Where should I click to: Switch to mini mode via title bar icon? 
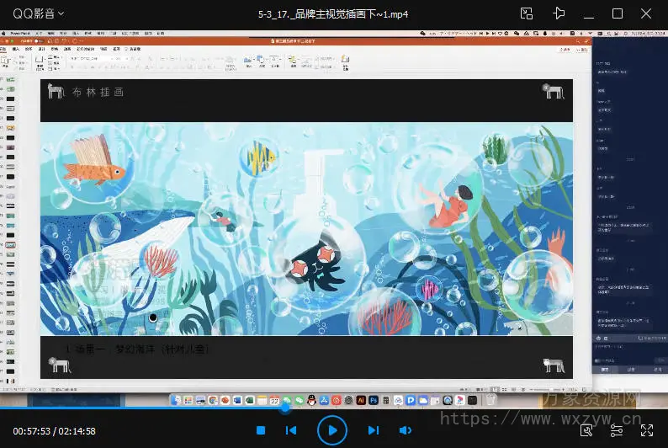click(x=527, y=13)
